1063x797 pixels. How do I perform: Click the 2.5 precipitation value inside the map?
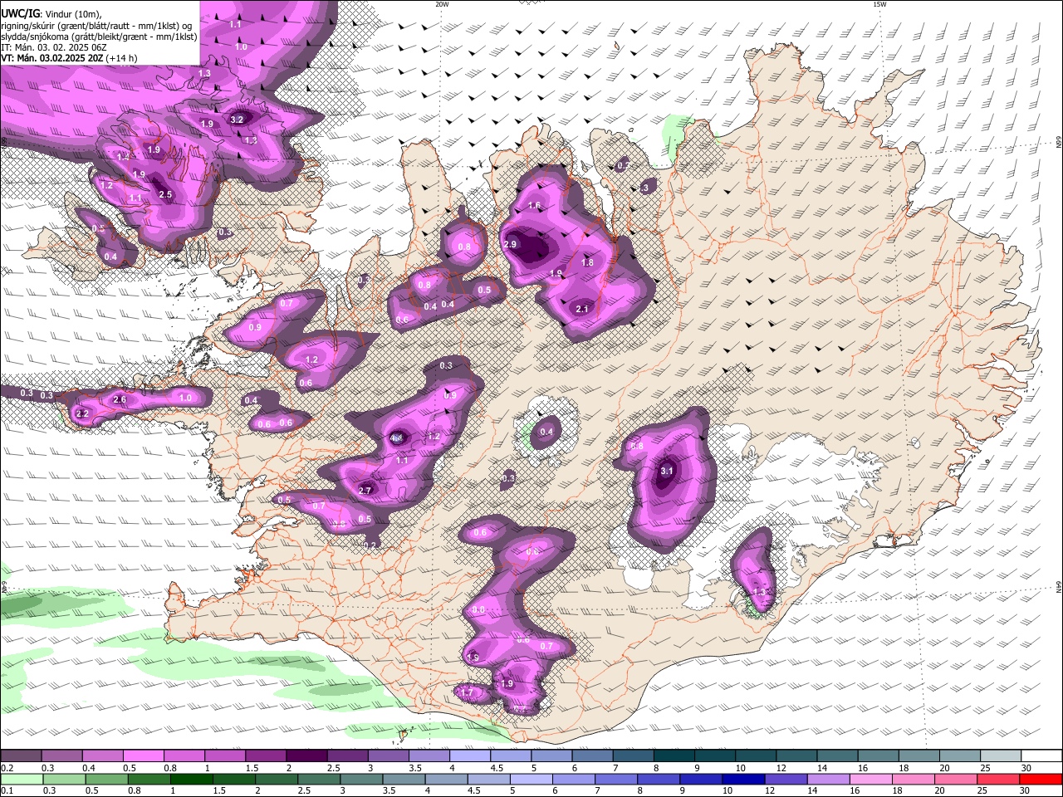point(165,194)
